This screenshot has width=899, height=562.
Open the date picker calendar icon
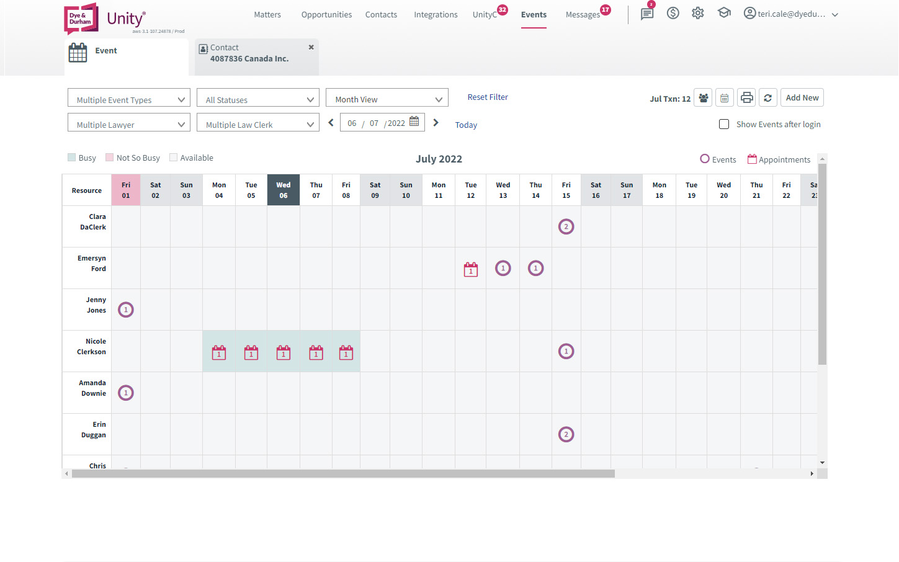click(413, 122)
